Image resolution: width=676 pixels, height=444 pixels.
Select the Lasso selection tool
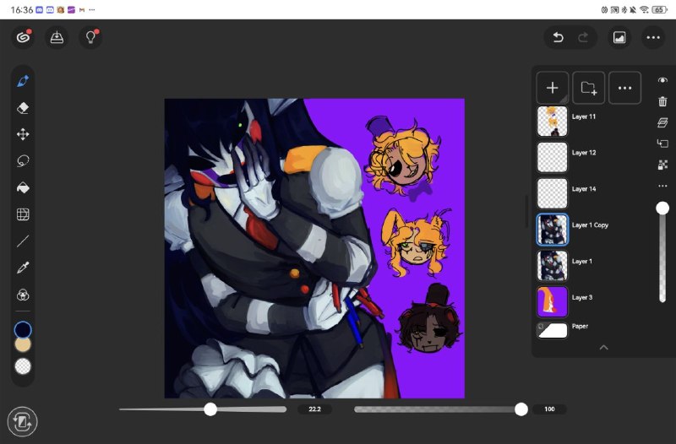(x=23, y=161)
